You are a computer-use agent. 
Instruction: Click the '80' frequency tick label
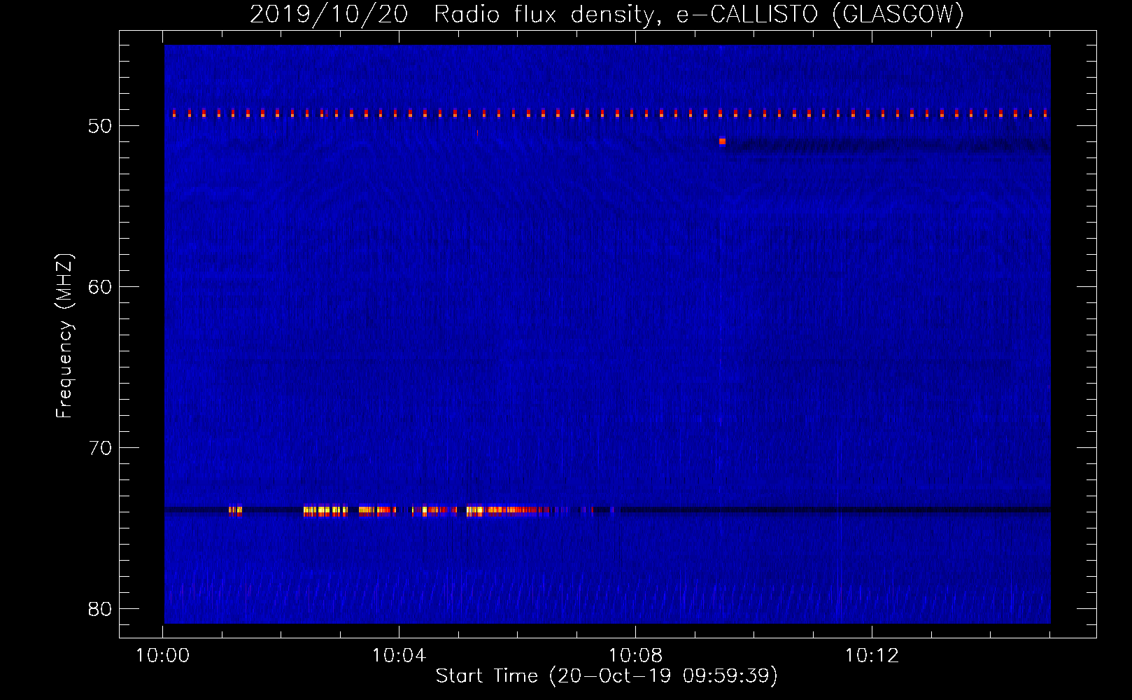pos(100,609)
